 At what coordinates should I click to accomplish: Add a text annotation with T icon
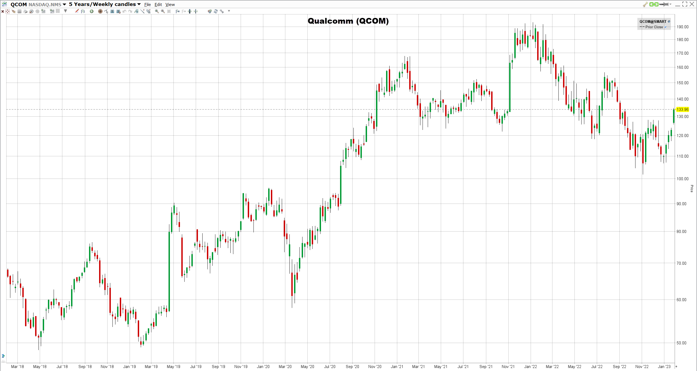(x=112, y=11)
